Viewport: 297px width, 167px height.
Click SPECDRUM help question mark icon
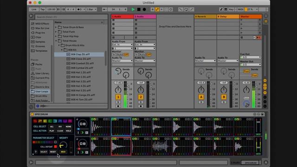click(x=35, y=152)
